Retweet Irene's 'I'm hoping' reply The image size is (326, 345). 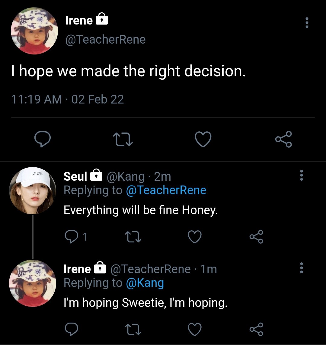(x=133, y=329)
